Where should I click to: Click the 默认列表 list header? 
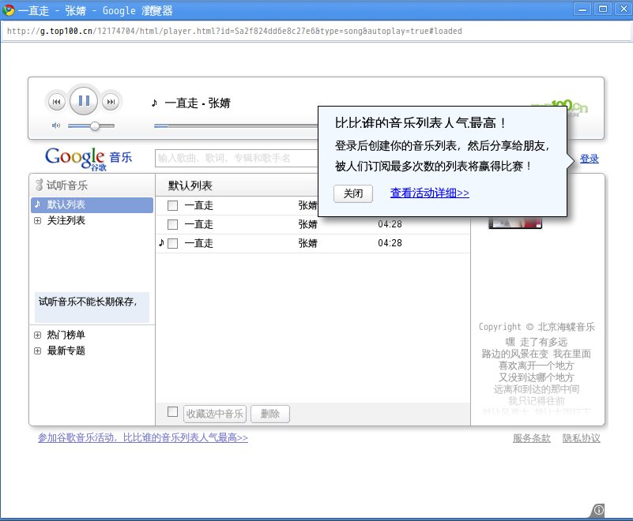[190, 186]
